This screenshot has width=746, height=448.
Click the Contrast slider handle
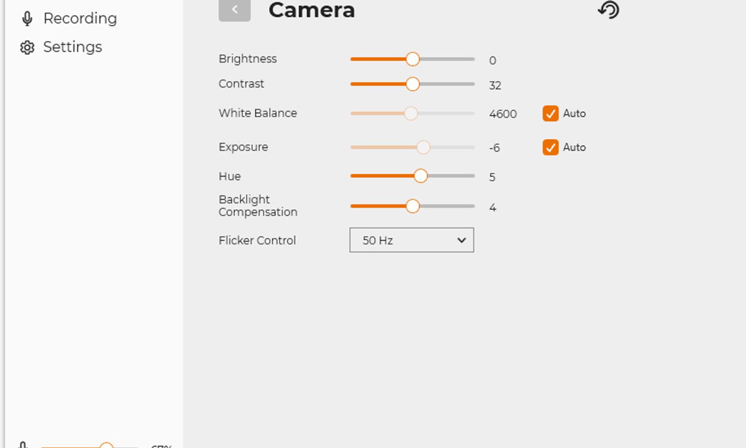coord(412,84)
